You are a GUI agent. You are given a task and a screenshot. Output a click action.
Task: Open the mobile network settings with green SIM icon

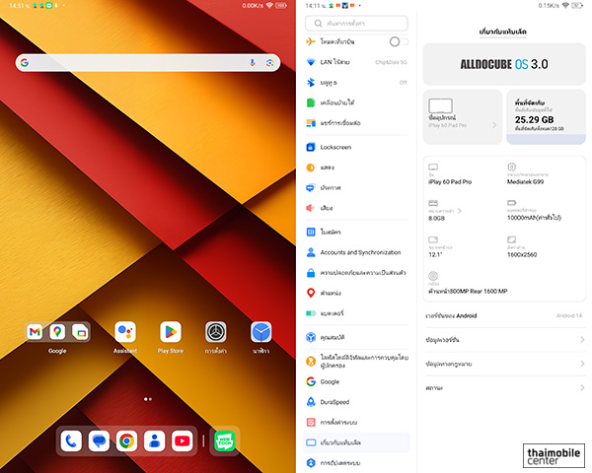356,102
